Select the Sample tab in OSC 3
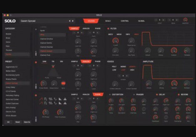Image resolution: width=196 pixels, height=137 pixels. pyautogui.click(x=74, y=94)
